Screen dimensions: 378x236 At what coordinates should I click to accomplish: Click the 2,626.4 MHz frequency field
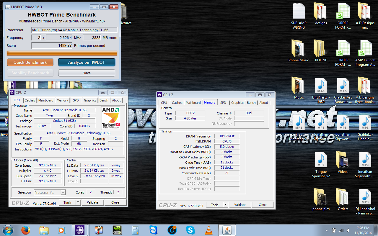59,38
